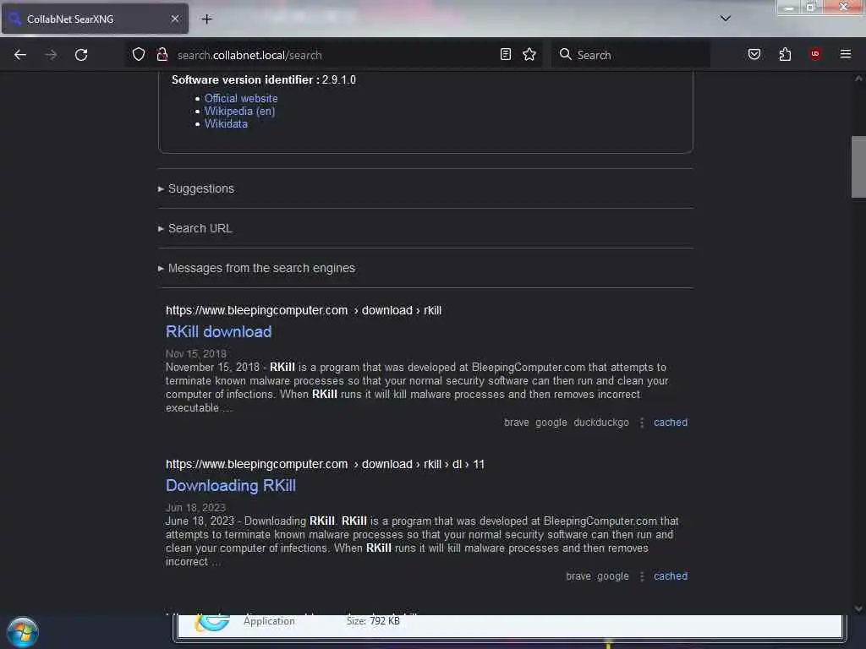Close the CollabNet SearXNG tab

click(x=174, y=19)
